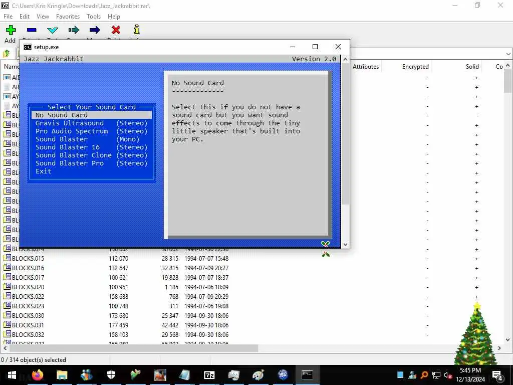Click 7-Zip file list scroll down arrow
The image size is (513, 385).
tap(508, 339)
